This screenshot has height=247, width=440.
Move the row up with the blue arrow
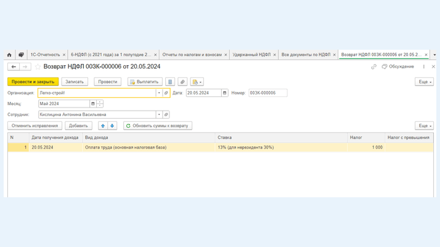point(103,125)
